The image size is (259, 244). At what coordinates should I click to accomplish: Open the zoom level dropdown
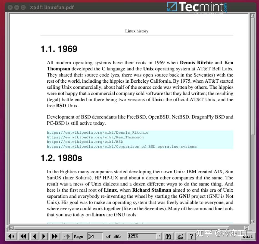[159, 236]
